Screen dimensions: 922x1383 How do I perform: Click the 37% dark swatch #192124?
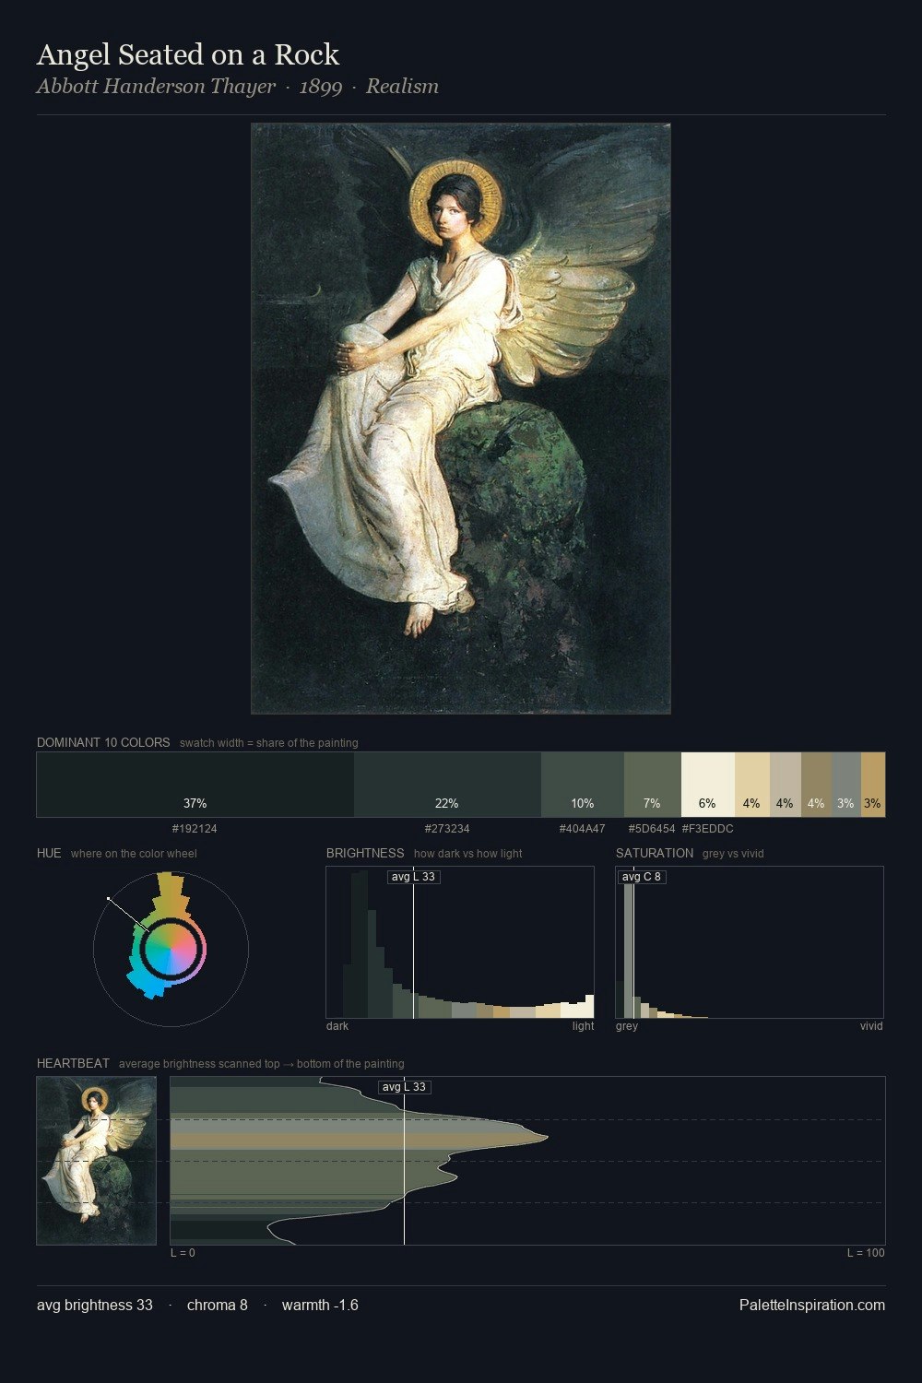[x=195, y=785]
